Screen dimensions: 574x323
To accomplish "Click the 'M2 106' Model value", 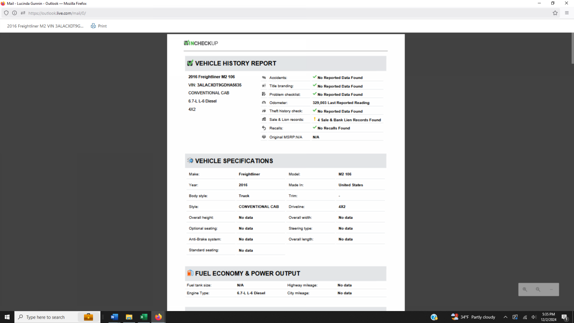I will 345,174.
